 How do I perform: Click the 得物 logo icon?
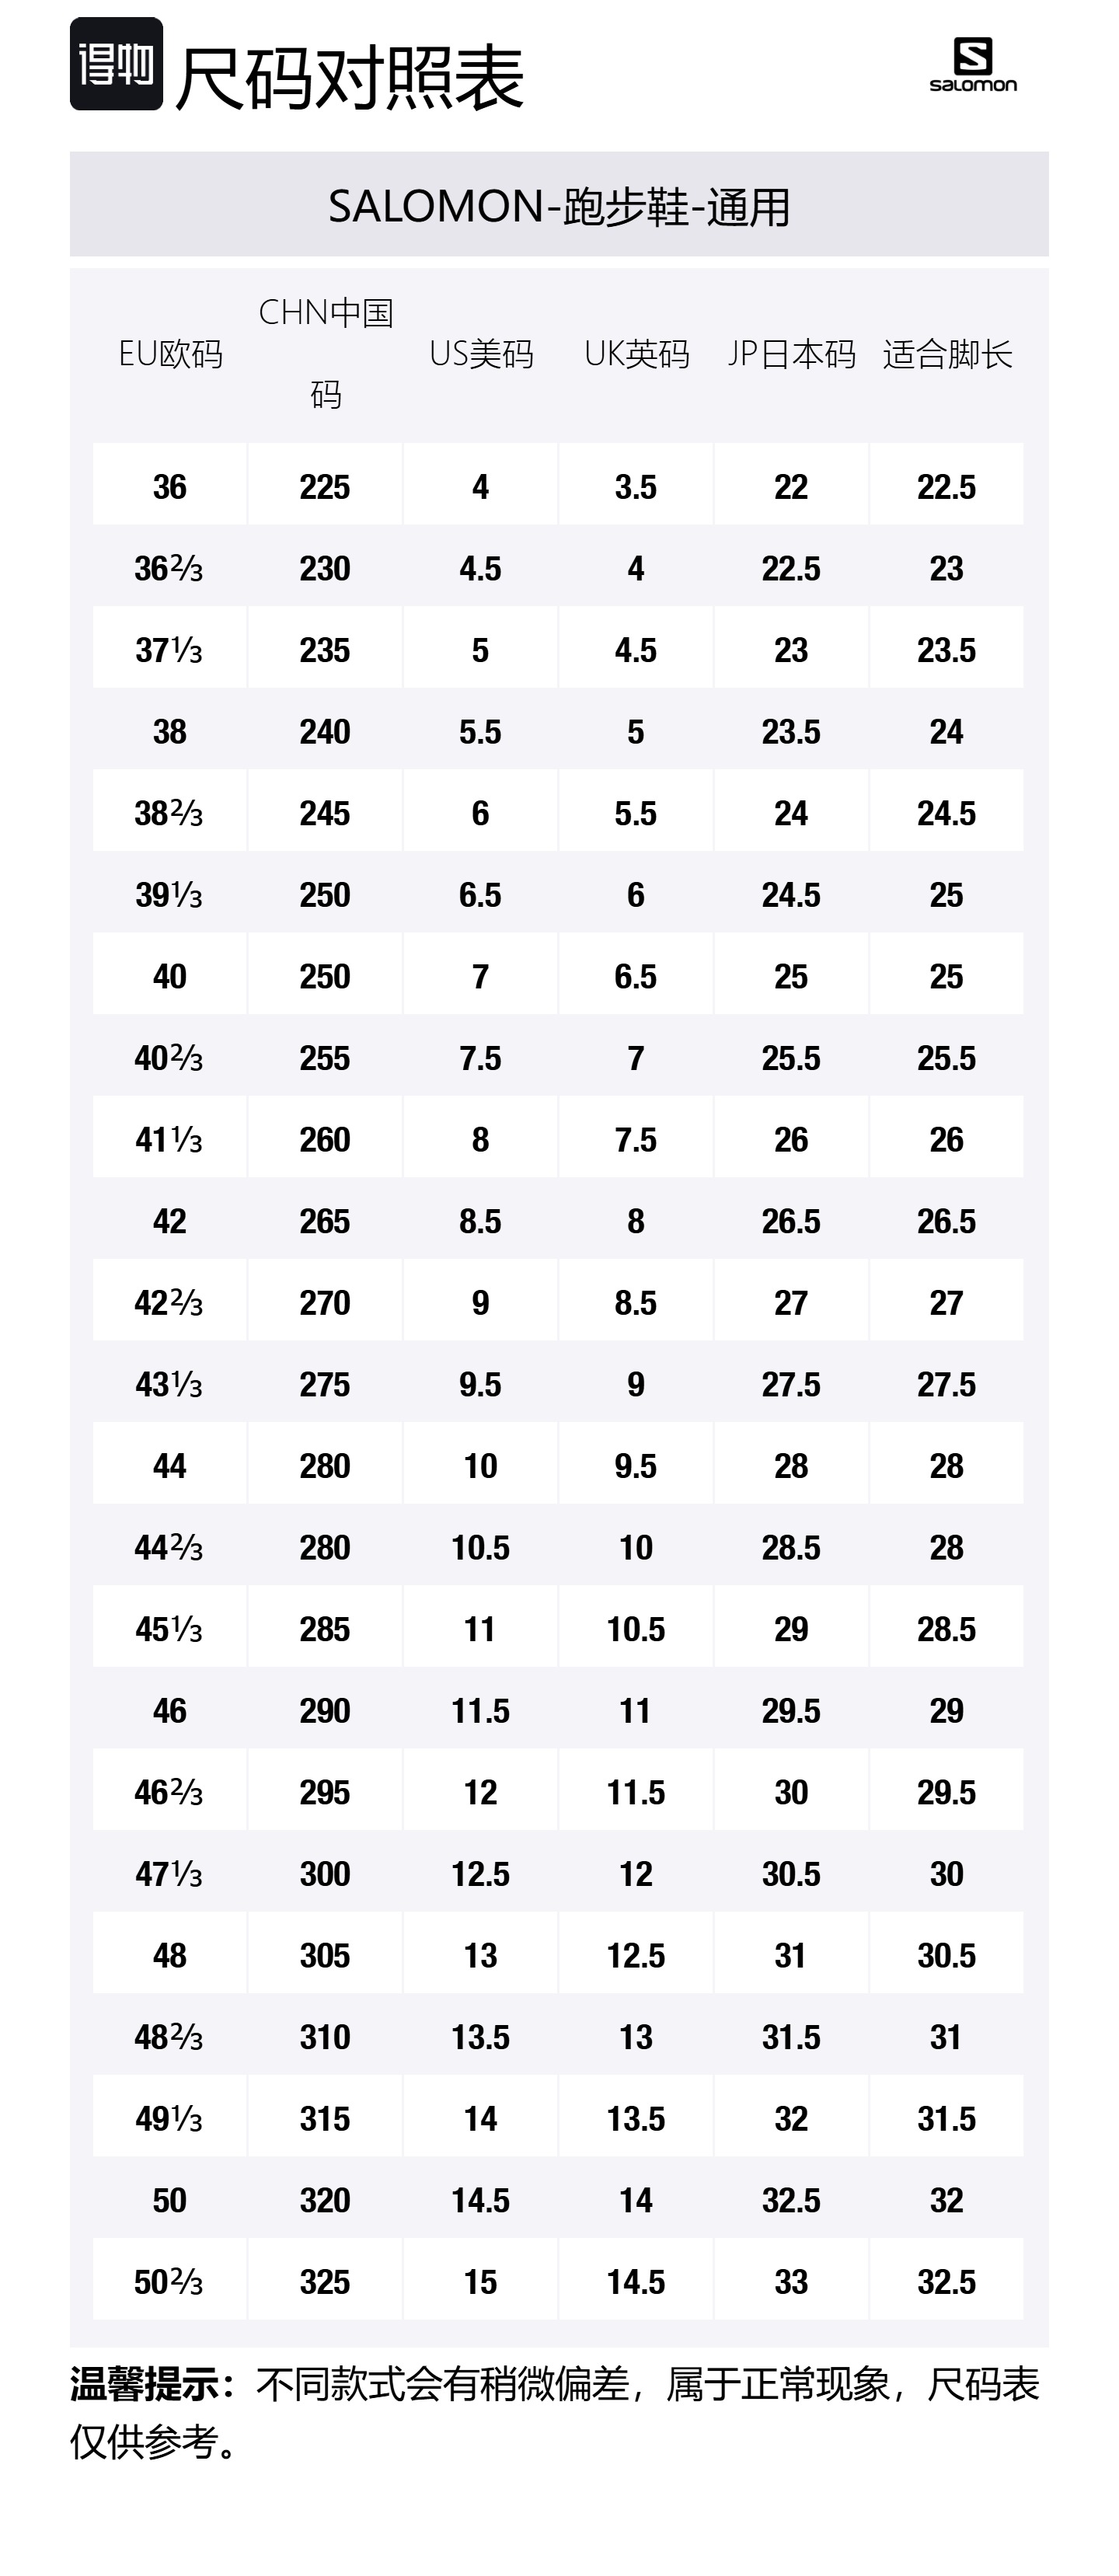tap(116, 64)
